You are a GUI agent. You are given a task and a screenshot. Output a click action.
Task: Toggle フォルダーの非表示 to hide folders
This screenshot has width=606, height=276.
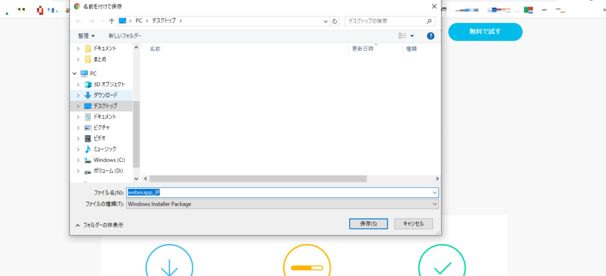coord(99,225)
